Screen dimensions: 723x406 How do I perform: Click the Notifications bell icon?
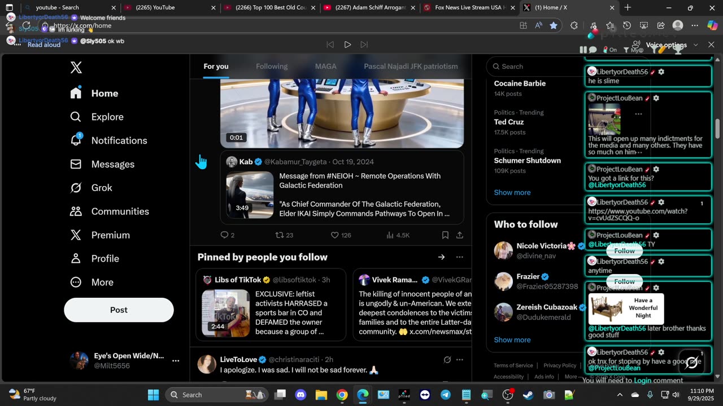click(x=76, y=140)
